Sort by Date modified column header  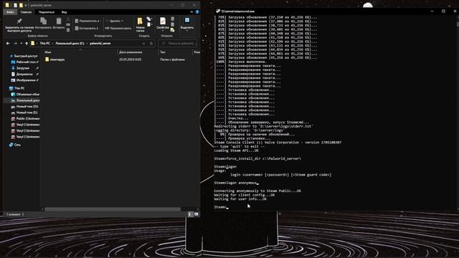click(x=131, y=52)
